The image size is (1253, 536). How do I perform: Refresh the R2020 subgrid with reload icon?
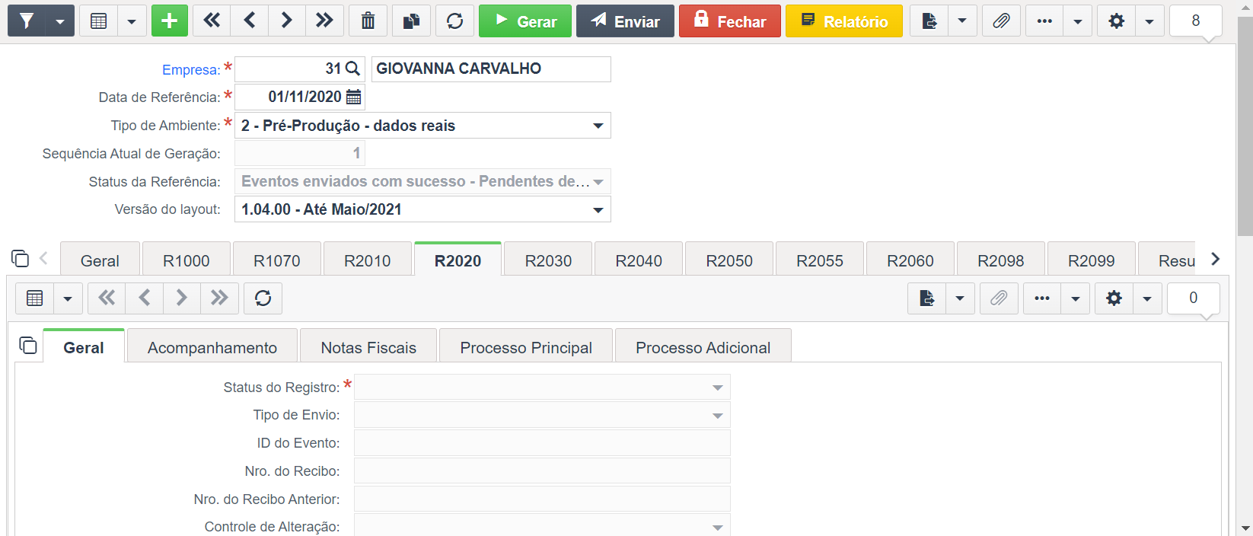point(263,298)
